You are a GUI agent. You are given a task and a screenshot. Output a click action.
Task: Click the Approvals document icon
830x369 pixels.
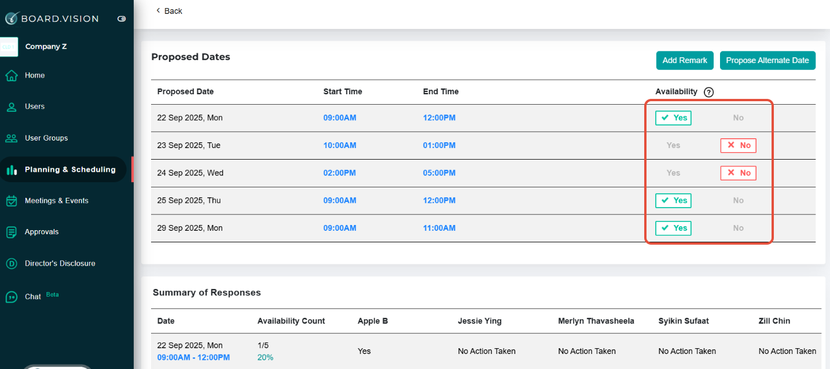[11, 232]
